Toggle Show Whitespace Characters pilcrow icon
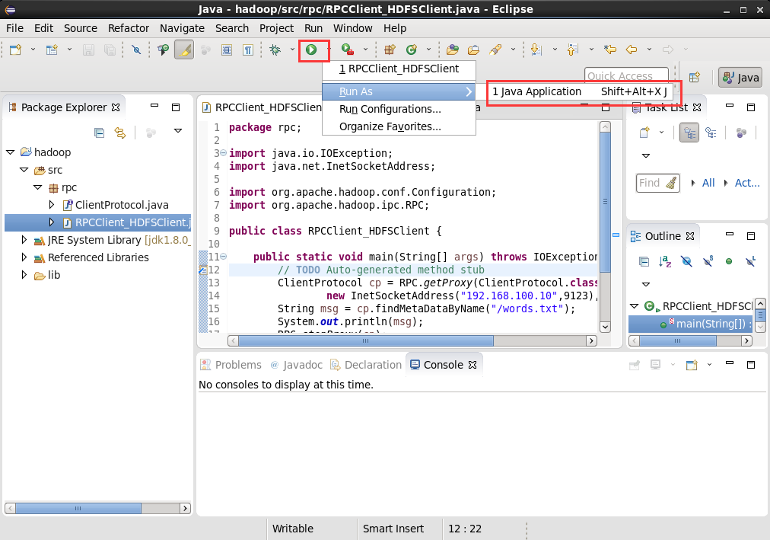Image resolution: width=770 pixels, height=540 pixels. click(x=248, y=50)
